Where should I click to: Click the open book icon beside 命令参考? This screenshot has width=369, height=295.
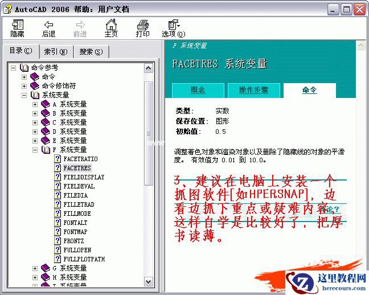pyautogui.click(x=24, y=68)
